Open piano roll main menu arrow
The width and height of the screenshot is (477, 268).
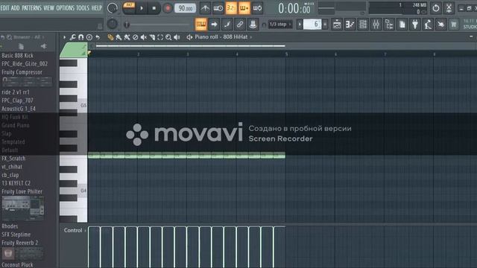(x=64, y=37)
